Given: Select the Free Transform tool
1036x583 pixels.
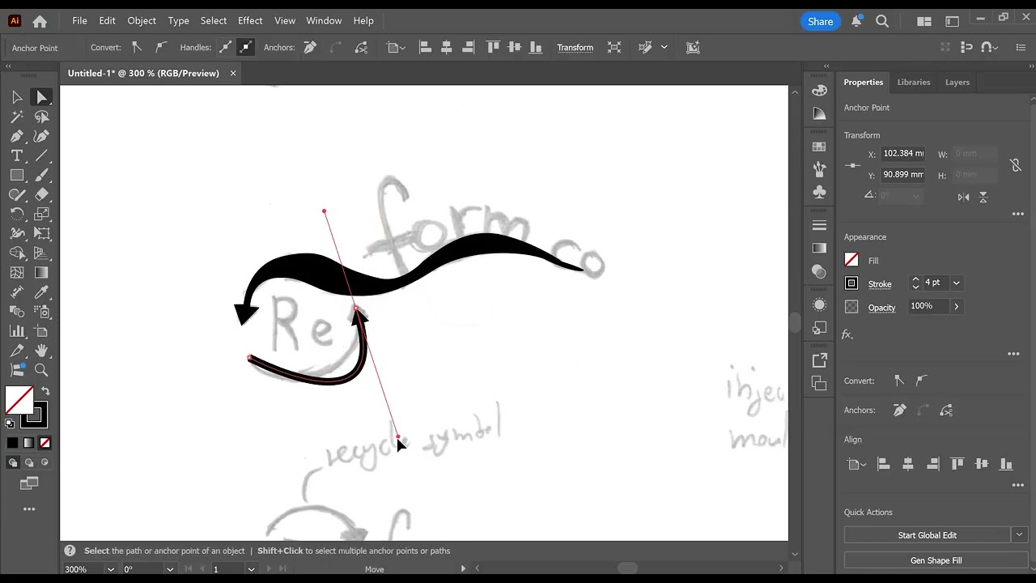Looking at the screenshot, I should point(41,233).
